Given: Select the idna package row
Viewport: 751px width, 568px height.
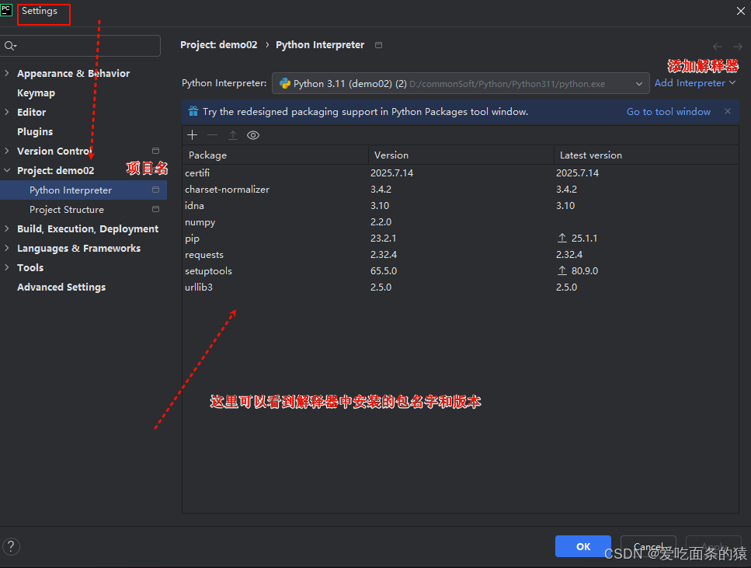Looking at the screenshot, I should pyautogui.click(x=461, y=205).
